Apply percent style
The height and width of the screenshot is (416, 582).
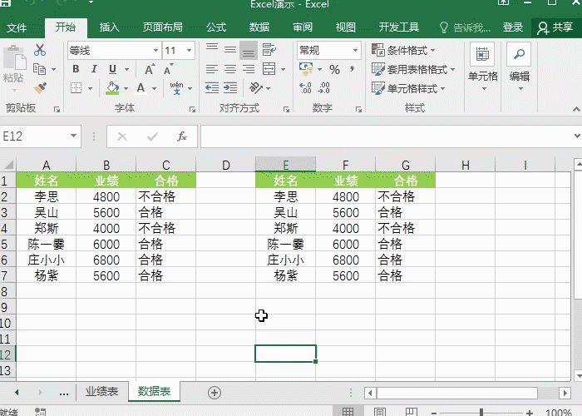pos(335,69)
